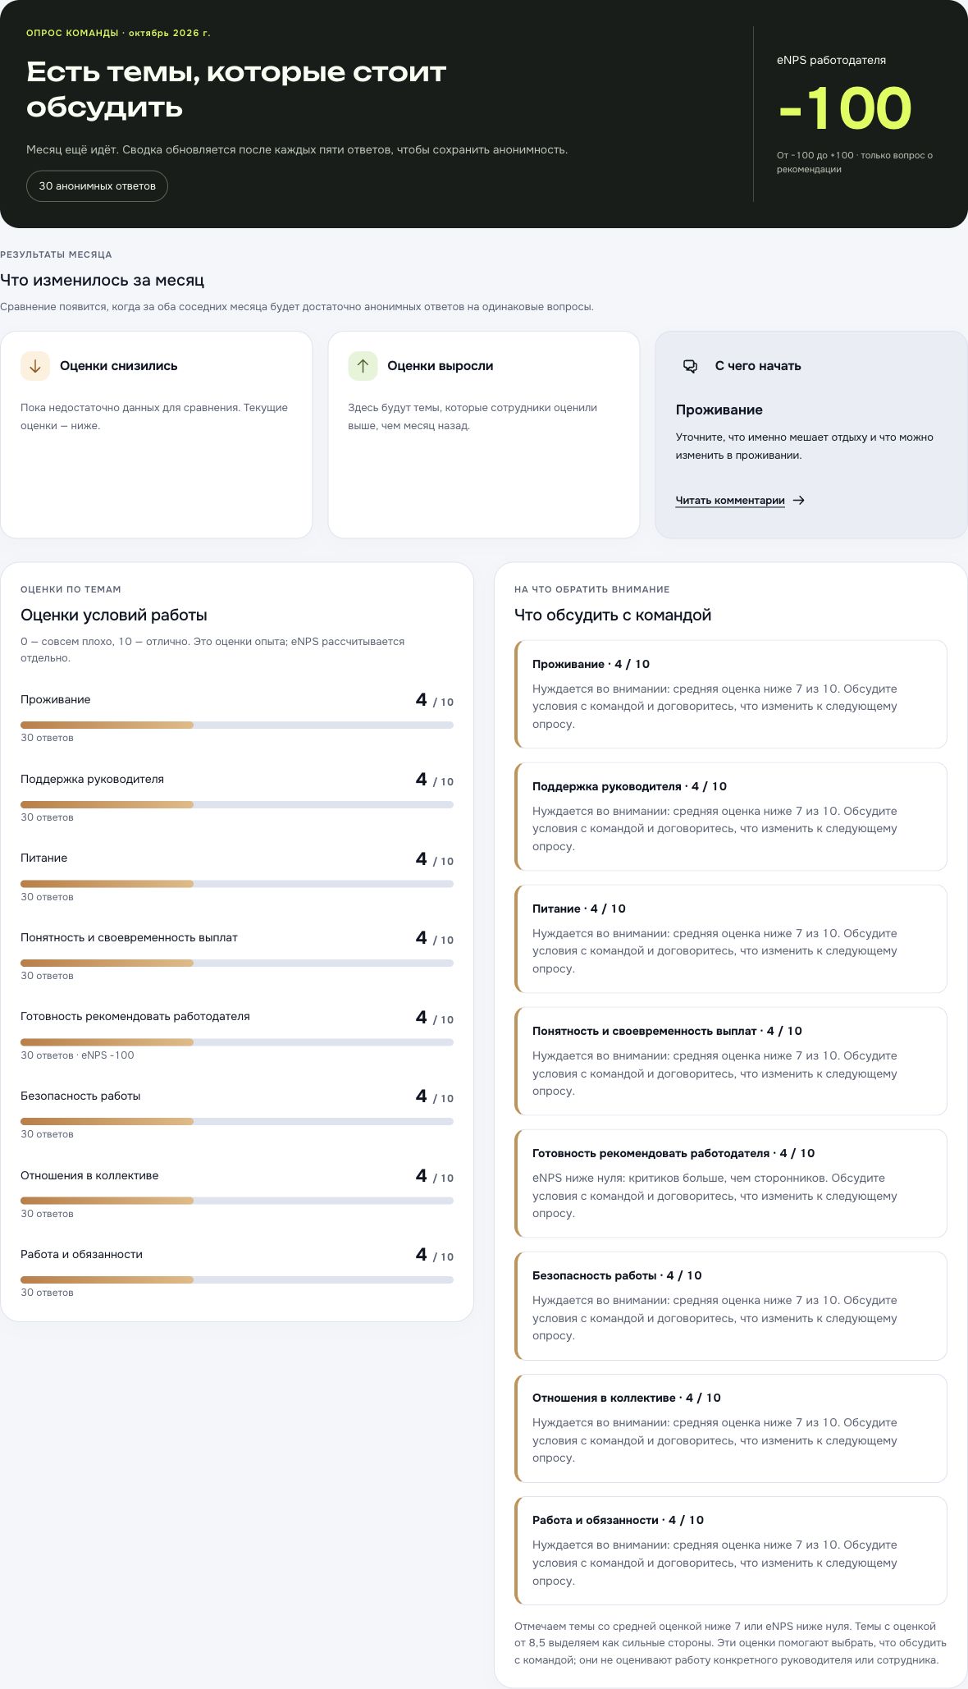Image resolution: width=968 pixels, height=1689 pixels.
Task: Click the Понятность и своевременность выплат row label
Action: pos(129,937)
